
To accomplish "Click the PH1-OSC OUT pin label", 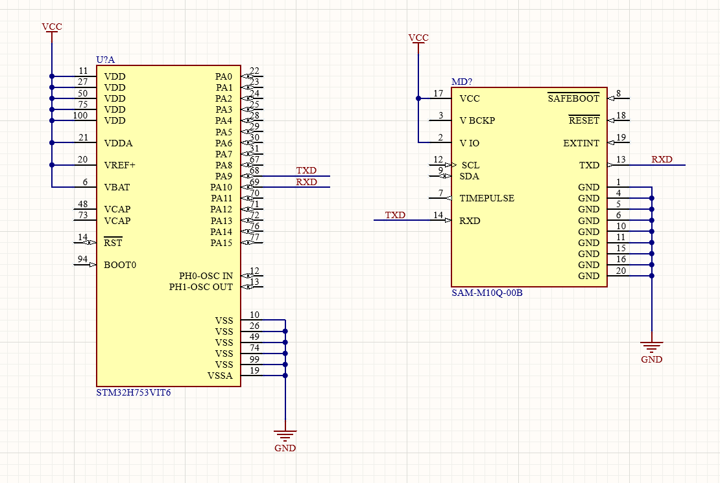I will [200, 287].
